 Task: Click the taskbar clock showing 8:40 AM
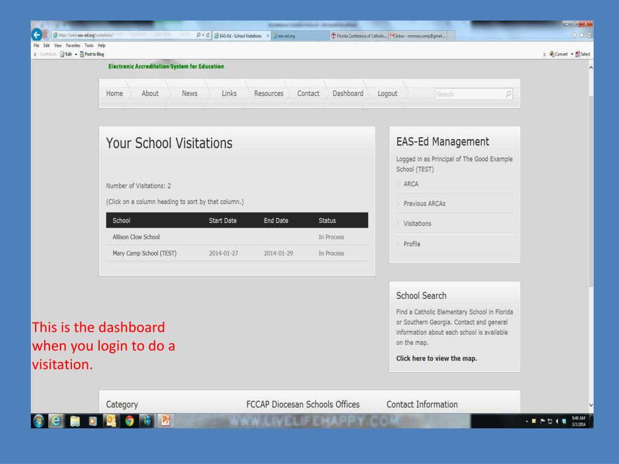(x=578, y=421)
